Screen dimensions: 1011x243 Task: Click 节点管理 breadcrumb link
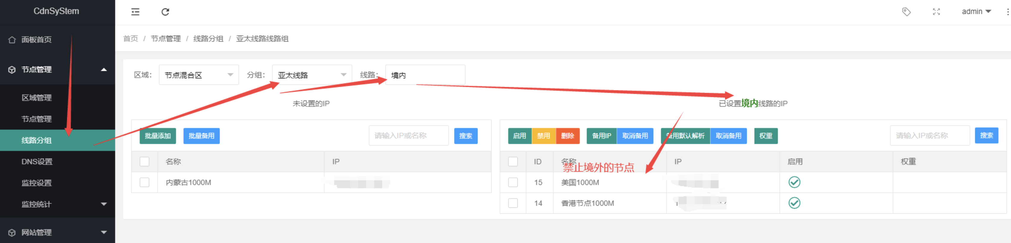(166, 38)
